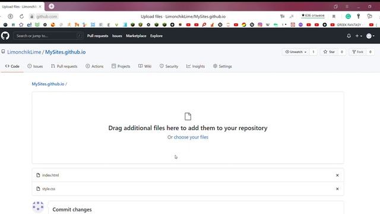The image size is (380, 214).
Task: Fork the repository
Action: 357,52
